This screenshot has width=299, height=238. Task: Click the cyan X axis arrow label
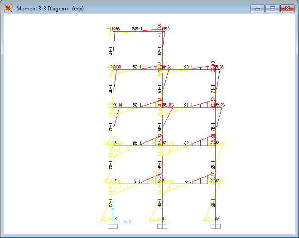coord(130,222)
